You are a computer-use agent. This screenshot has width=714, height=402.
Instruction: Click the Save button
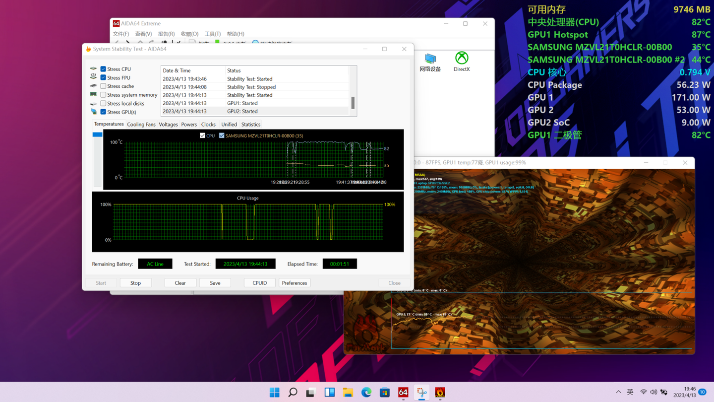(x=215, y=283)
